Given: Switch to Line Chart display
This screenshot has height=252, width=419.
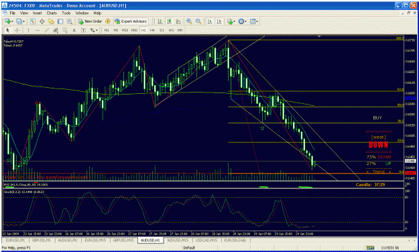Looking at the screenshot, I should click(178, 21).
